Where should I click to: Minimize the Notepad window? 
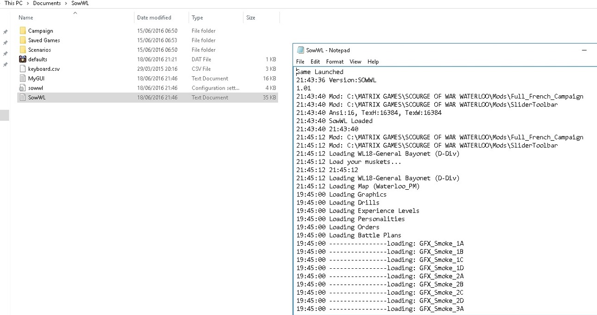click(585, 50)
